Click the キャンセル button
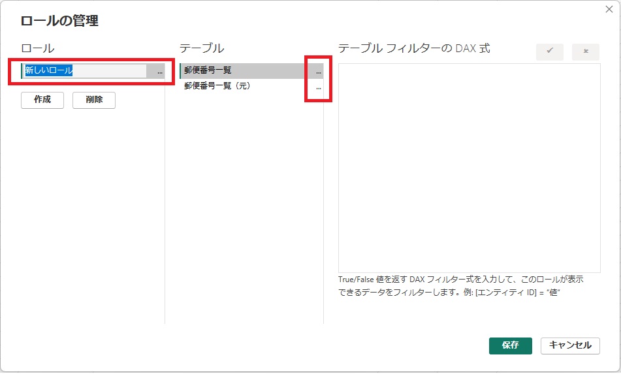This screenshot has height=374, width=621. (570, 345)
